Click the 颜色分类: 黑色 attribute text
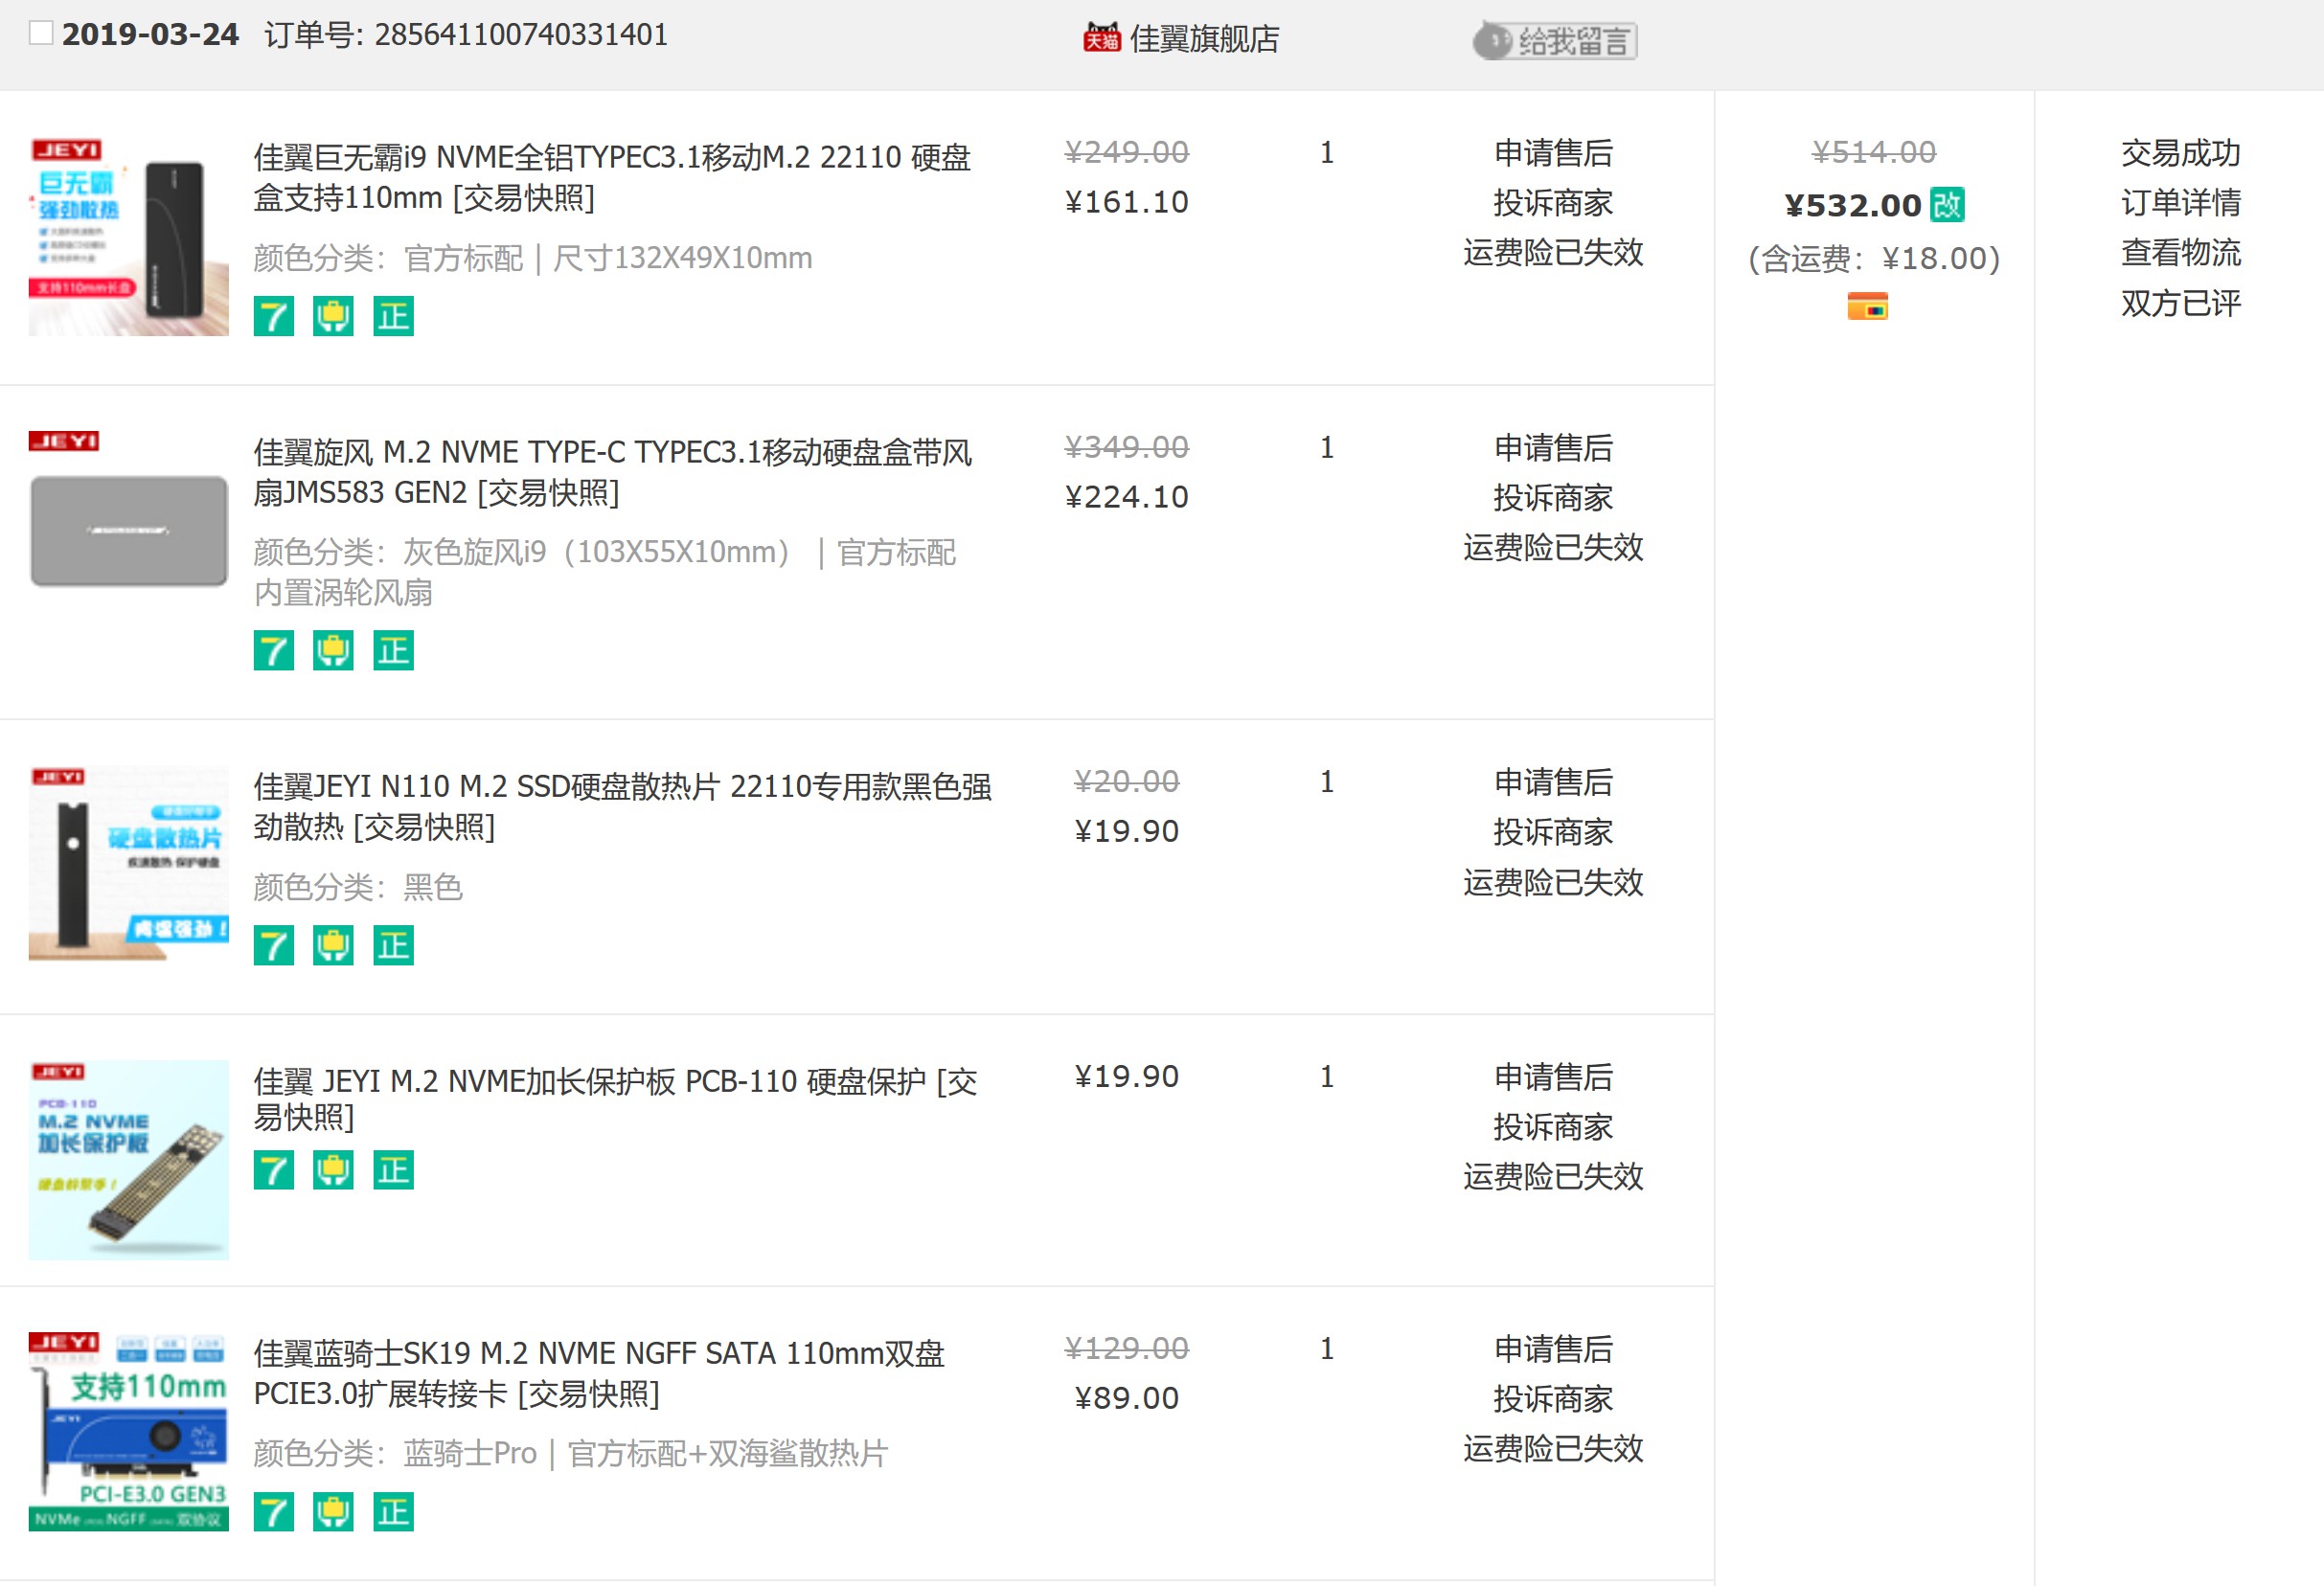Image resolution: width=2324 pixels, height=1586 pixels. pyautogui.click(x=358, y=887)
